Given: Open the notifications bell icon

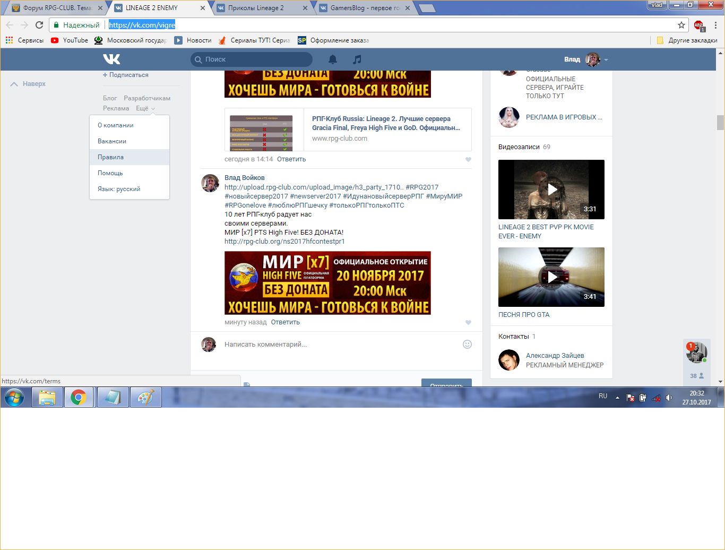Looking at the screenshot, I should point(333,59).
